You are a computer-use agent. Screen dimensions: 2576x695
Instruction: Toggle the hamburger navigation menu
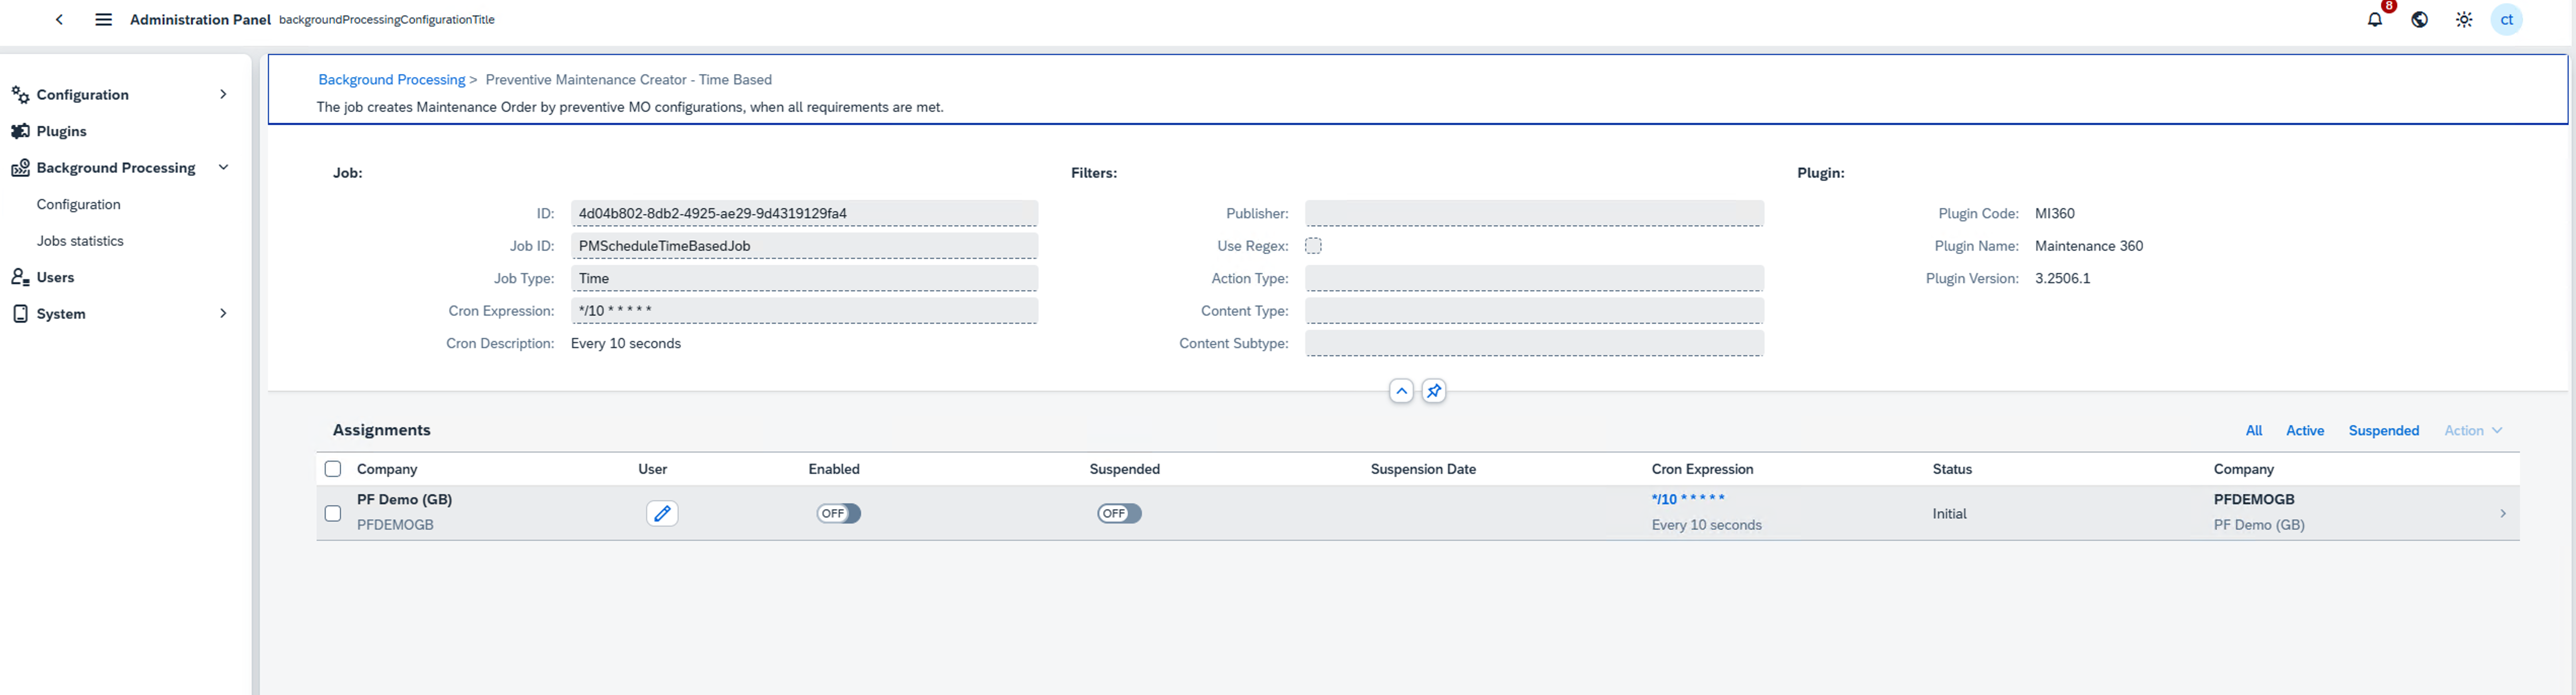[x=103, y=20]
